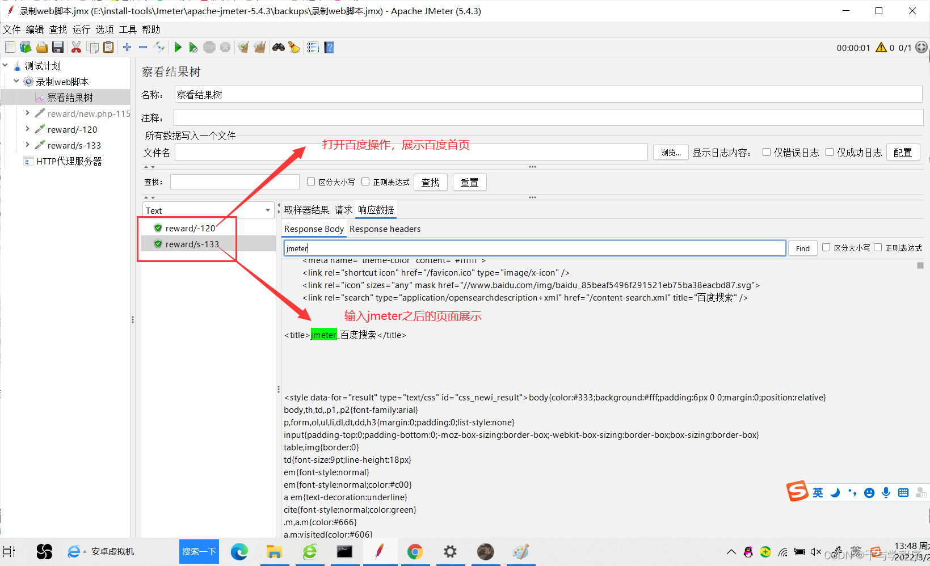930x566 pixels.
Task: Open the help book icon
Action: coord(329,48)
